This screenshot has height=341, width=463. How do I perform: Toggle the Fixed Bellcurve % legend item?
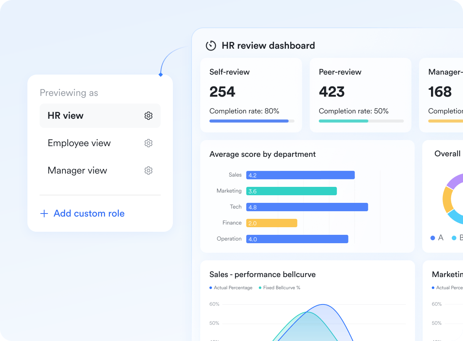279,288
